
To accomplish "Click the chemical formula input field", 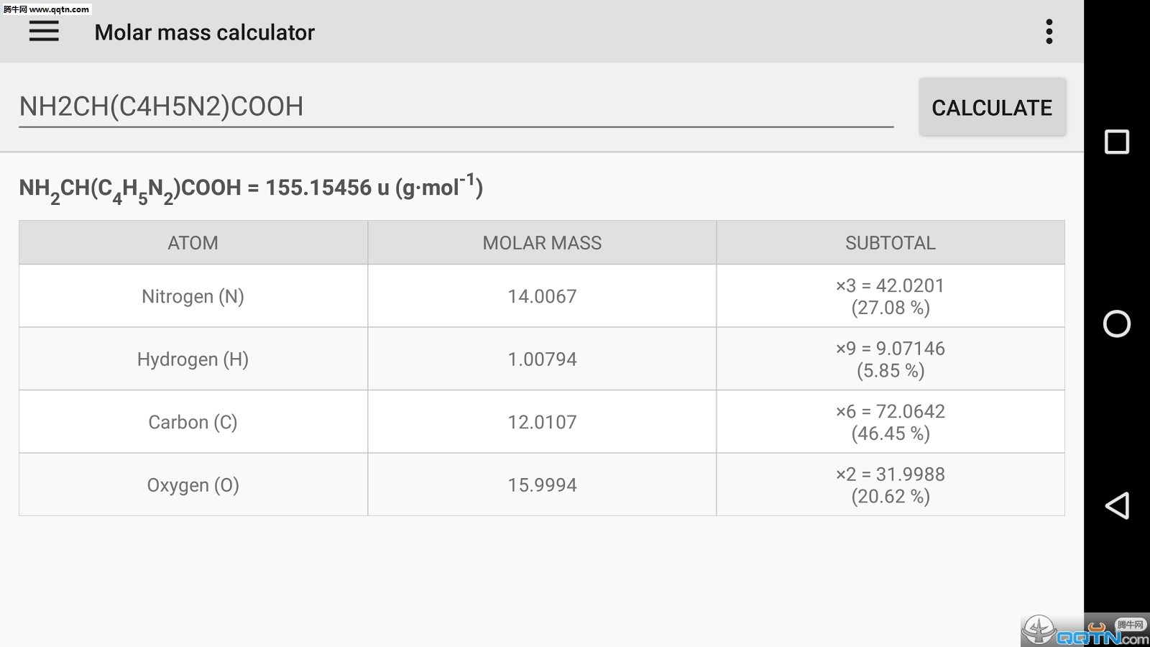I will 456,107.
